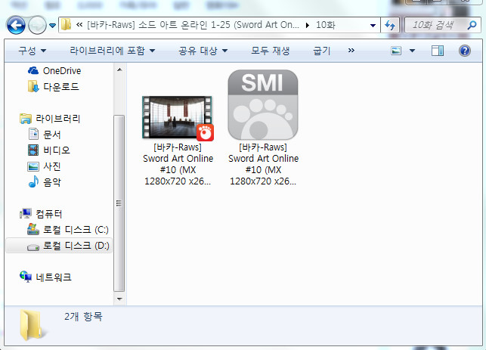Image resolution: width=486 pixels, height=350 pixels.
Task: Click the D: drive icon
Action: click(33, 247)
